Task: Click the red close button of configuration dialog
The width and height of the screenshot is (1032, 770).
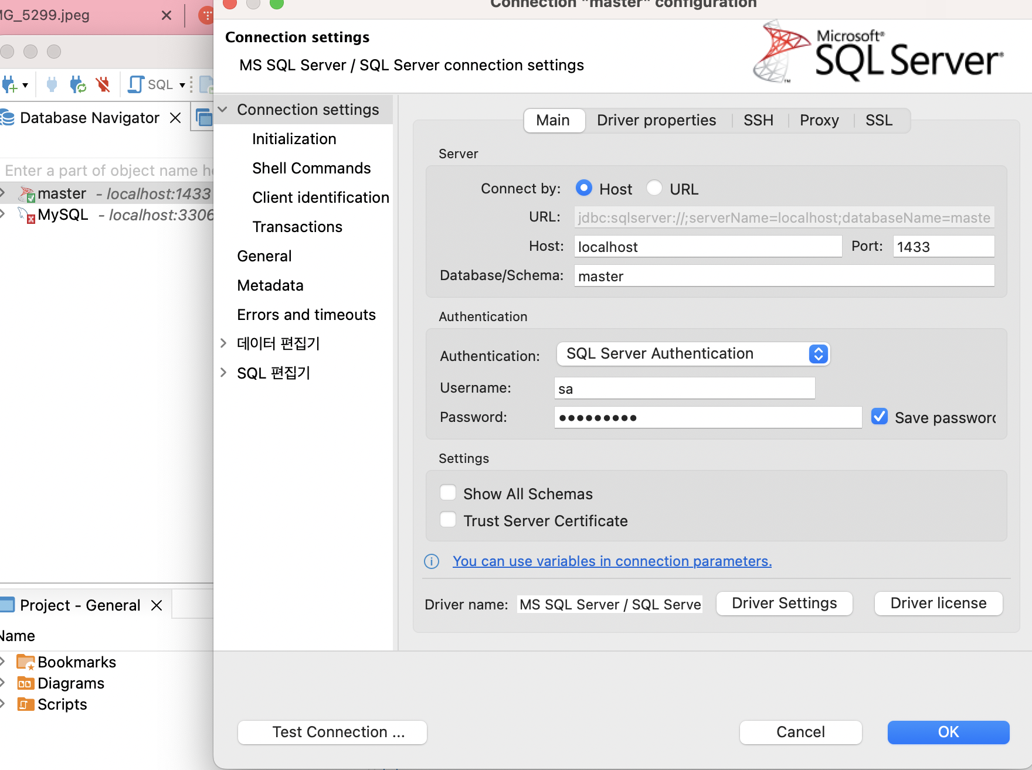Action: [230, 3]
